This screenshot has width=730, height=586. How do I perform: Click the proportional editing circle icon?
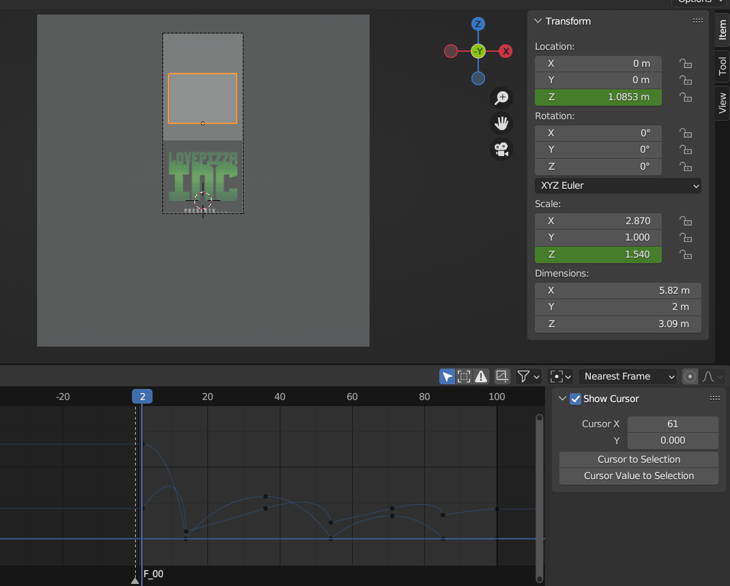(690, 376)
